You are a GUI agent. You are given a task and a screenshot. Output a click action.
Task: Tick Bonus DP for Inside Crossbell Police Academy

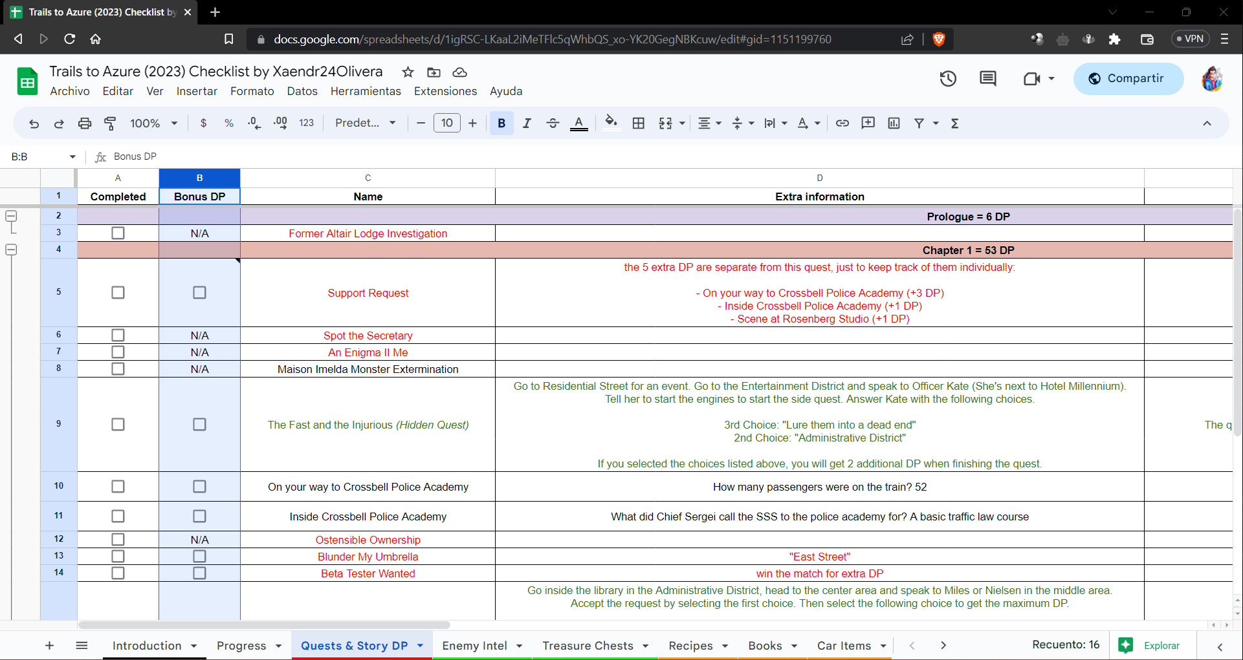[199, 516]
